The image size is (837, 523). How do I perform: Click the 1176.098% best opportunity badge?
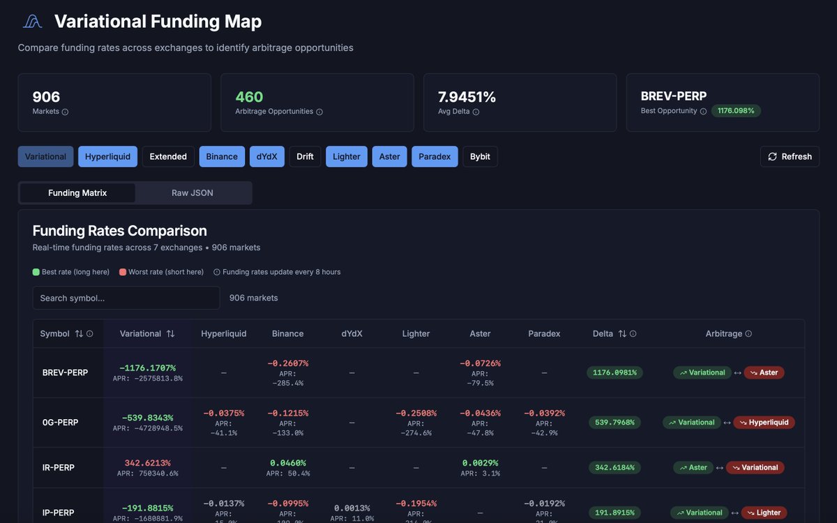coord(736,111)
